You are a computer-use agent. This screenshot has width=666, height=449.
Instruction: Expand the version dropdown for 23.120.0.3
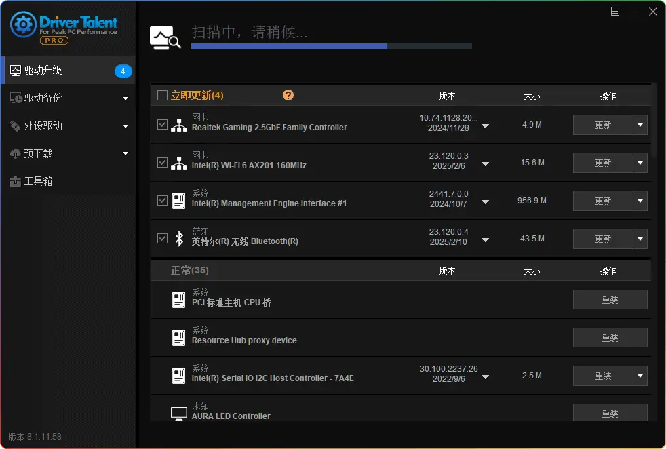pyautogui.click(x=485, y=164)
